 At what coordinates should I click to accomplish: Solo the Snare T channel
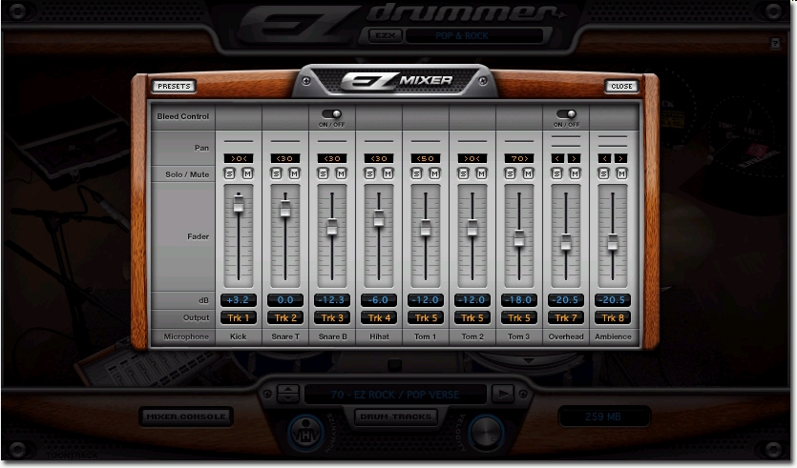[276, 174]
